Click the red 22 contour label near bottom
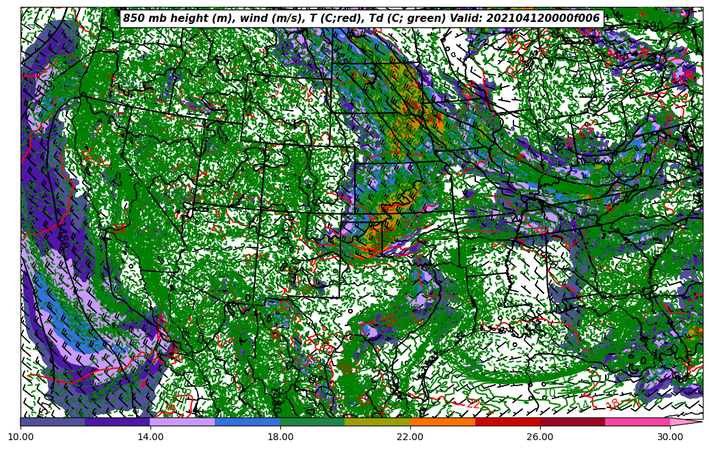Screen dimensions: 709x449 473,403
